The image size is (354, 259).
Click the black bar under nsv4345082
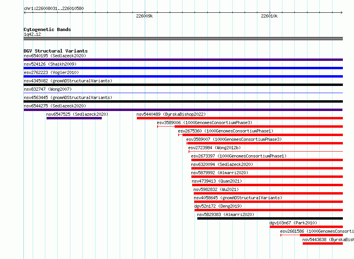[183, 85]
